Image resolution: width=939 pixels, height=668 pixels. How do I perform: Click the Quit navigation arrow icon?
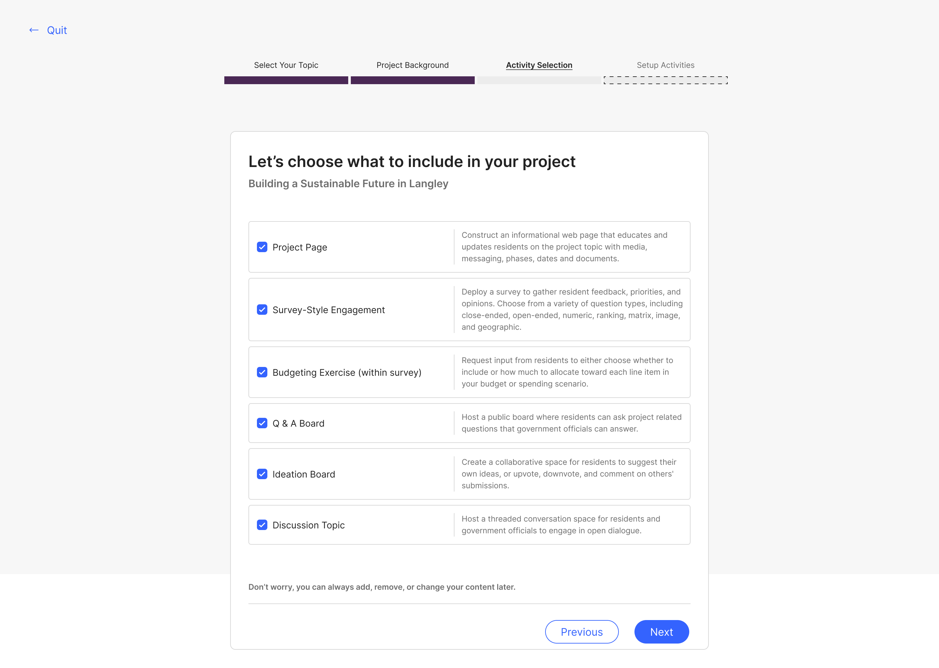pyautogui.click(x=33, y=30)
